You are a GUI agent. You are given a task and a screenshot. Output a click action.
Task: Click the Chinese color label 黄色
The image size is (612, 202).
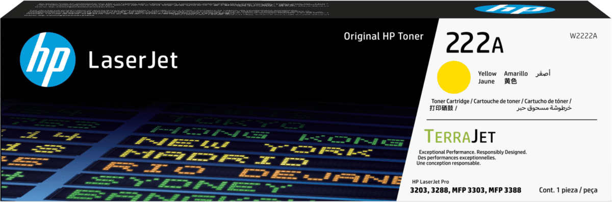click(x=511, y=82)
